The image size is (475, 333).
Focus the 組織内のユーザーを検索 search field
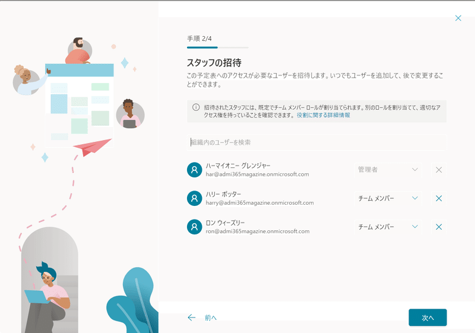tap(316, 142)
